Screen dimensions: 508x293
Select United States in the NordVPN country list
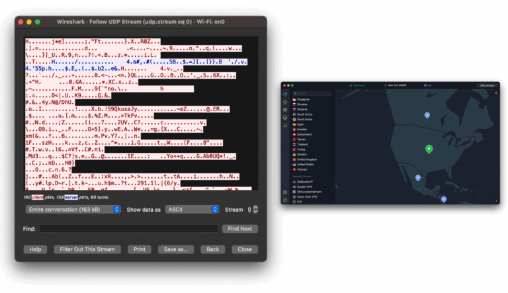(303, 164)
